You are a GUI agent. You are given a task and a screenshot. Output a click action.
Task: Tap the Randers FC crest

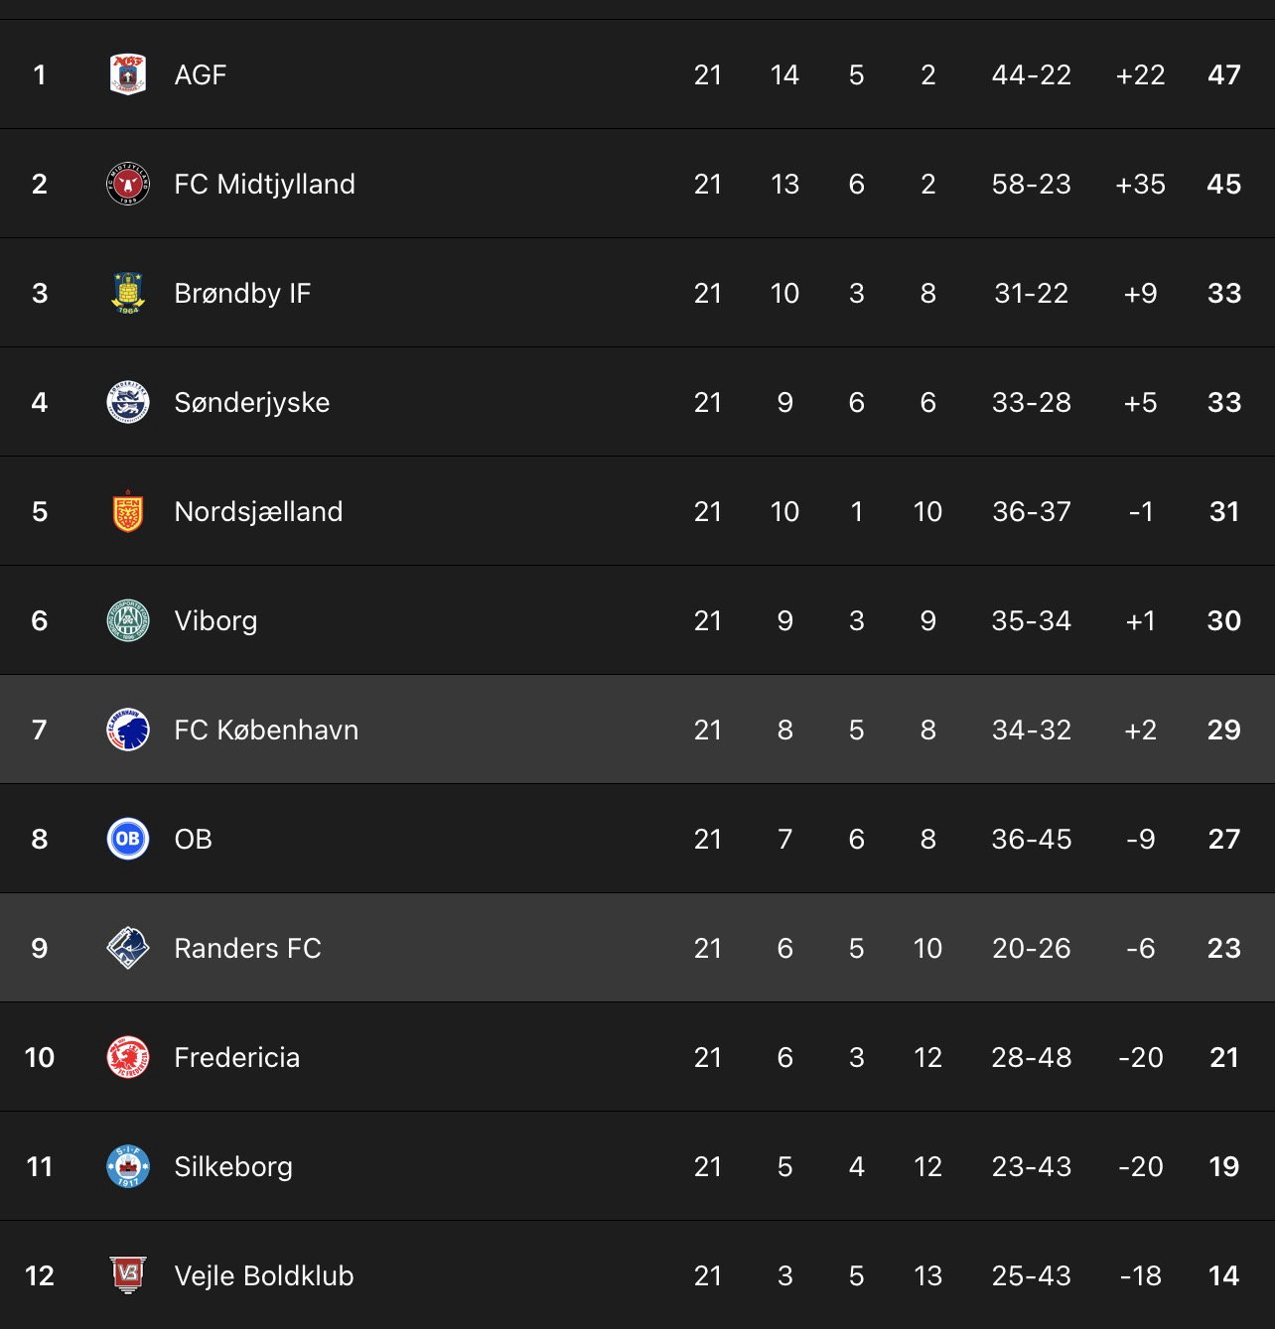tap(128, 948)
